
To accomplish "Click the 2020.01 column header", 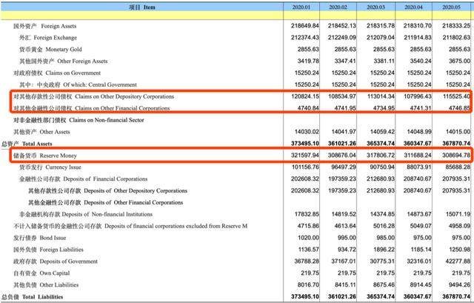I will click(x=304, y=7).
